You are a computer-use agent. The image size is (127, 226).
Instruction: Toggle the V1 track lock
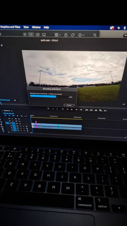coord(10,123)
